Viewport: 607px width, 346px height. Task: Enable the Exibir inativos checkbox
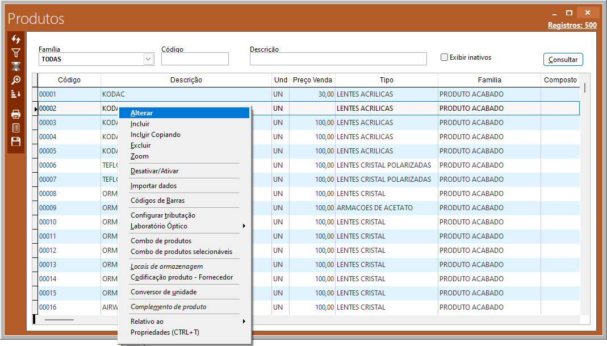coord(445,57)
